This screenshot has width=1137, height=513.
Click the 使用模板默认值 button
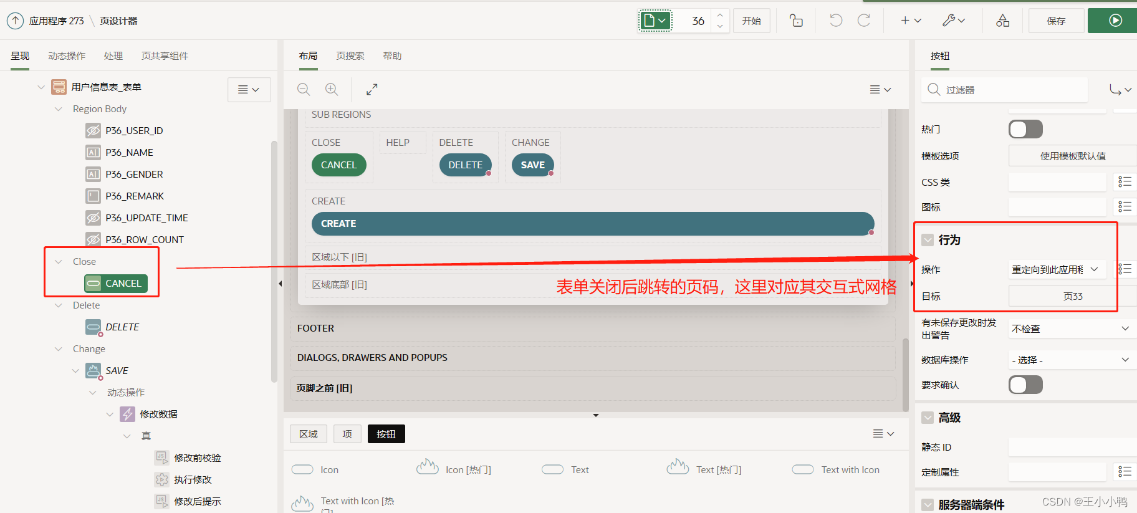pos(1073,156)
